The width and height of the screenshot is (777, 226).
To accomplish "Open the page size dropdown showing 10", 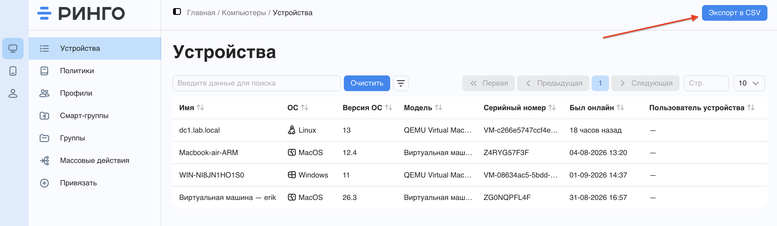I will click(749, 83).
